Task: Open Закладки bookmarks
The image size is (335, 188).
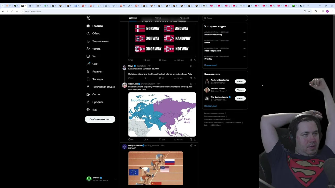Action: (95, 79)
